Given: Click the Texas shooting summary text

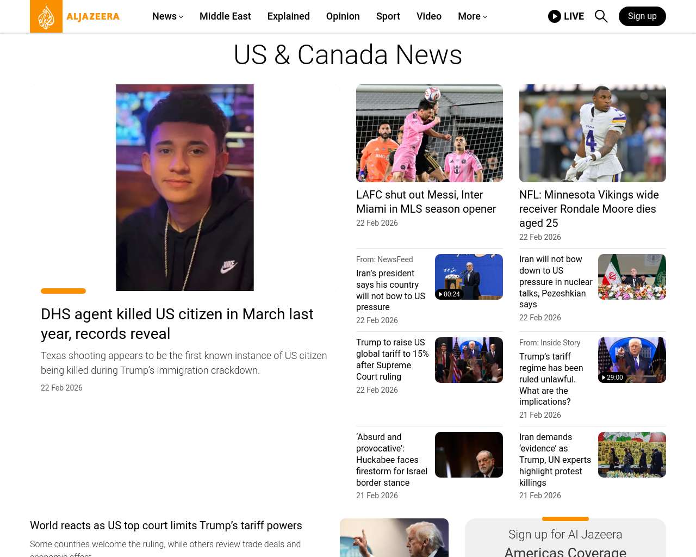Looking at the screenshot, I should [184, 363].
